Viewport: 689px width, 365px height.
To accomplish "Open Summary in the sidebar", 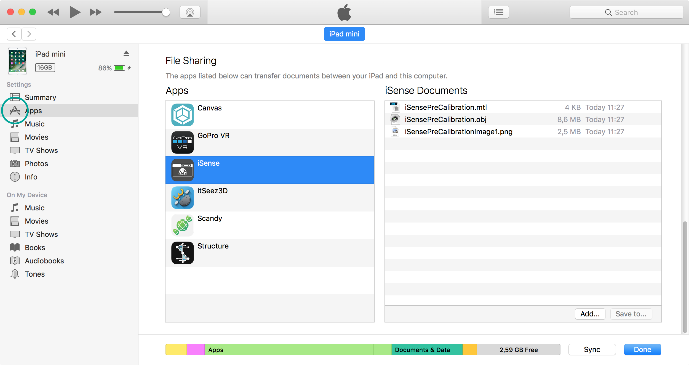I will [x=40, y=97].
